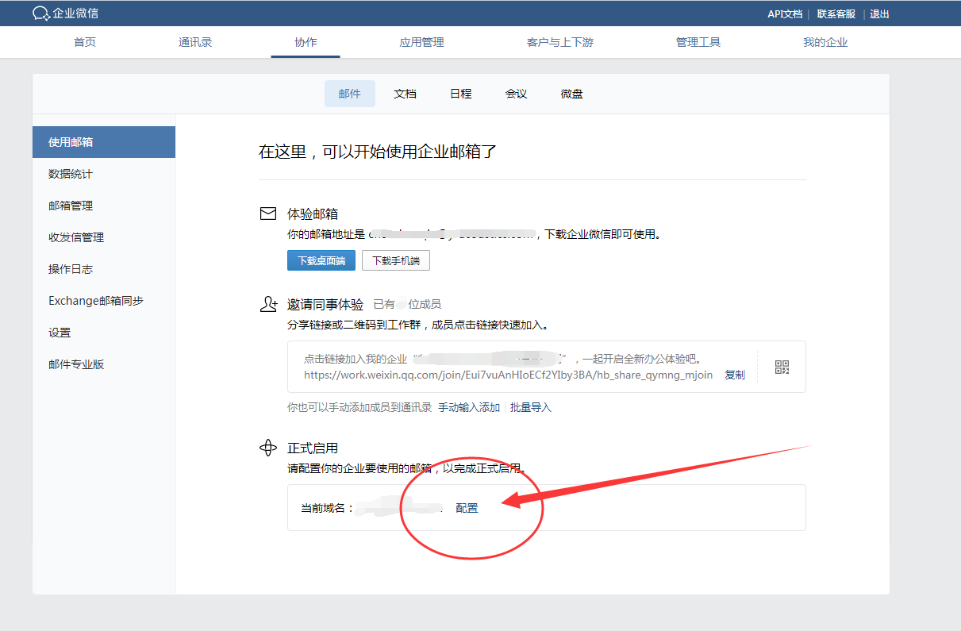Viewport: 961px width, 631px height.
Task: Select the 微盘 sub-tab
Action: coord(571,94)
